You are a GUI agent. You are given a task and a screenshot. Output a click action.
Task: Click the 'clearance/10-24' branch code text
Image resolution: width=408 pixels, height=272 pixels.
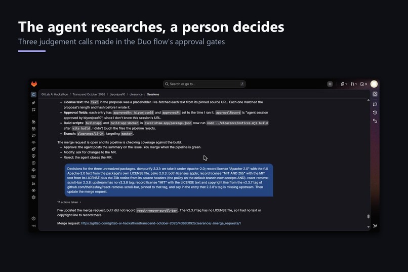tap(91, 134)
